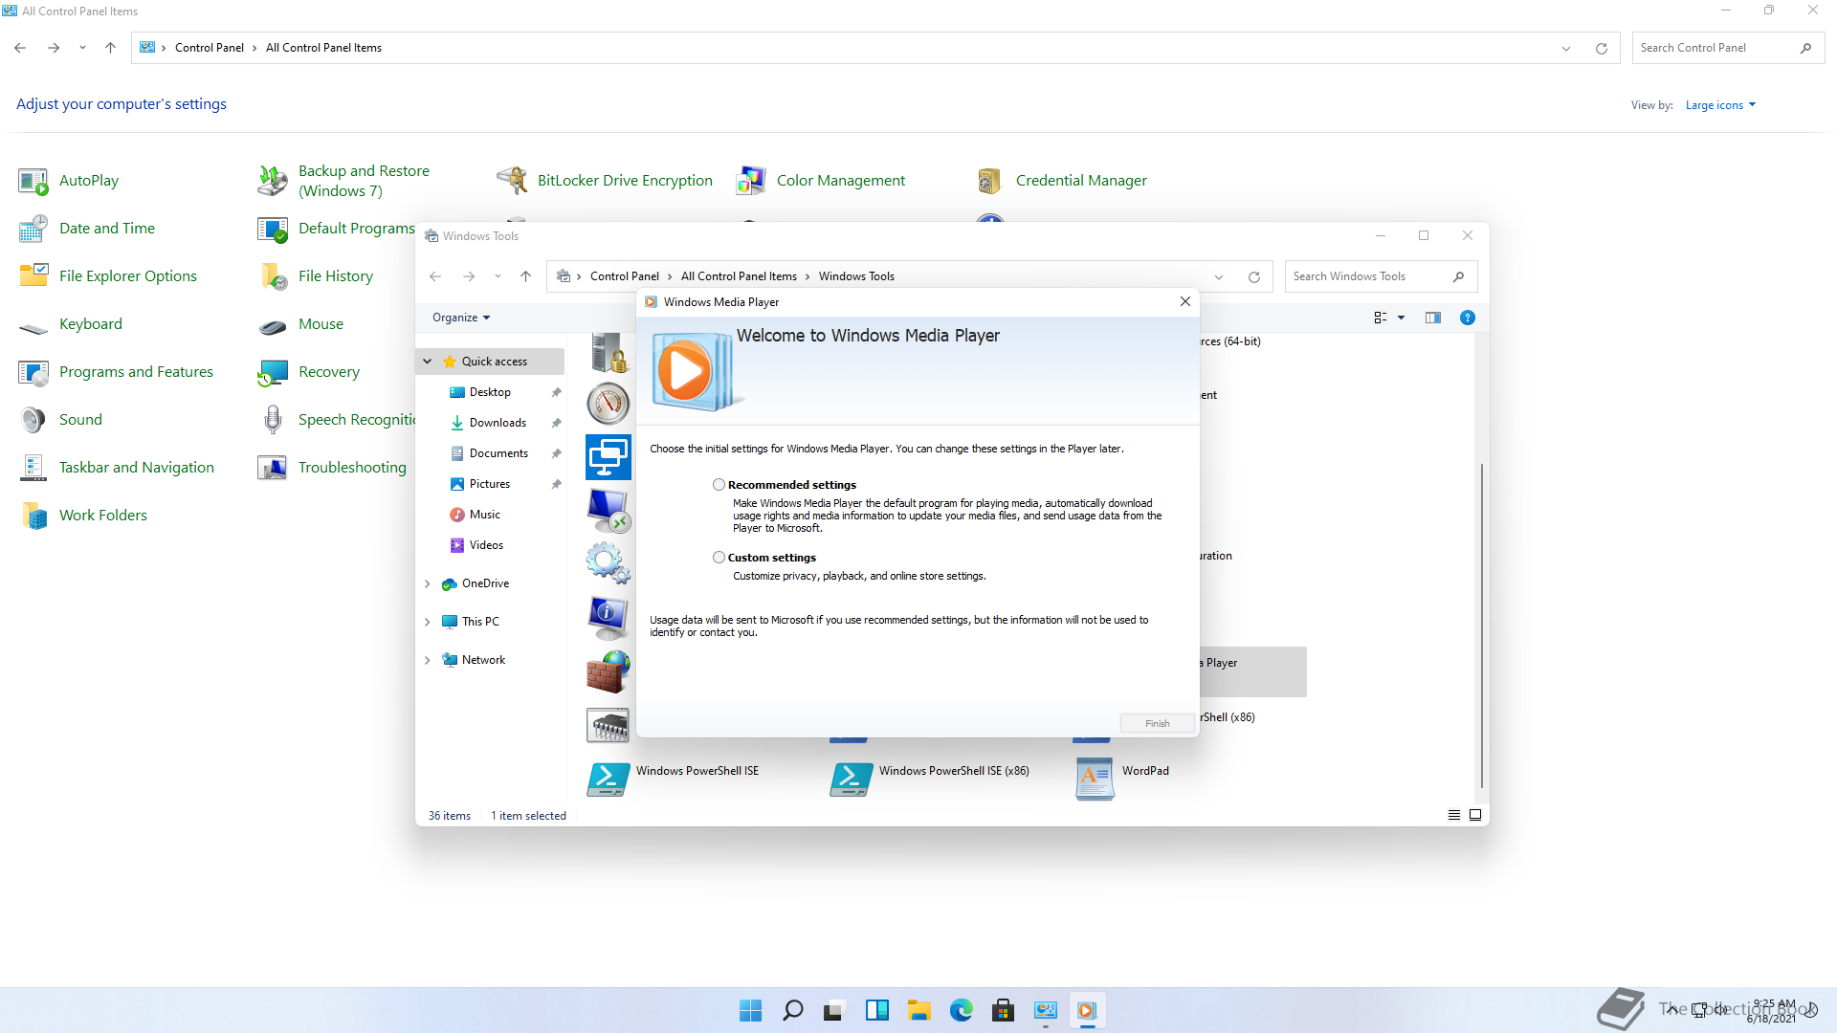Open Help in Windows Tools
This screenshot has width=1837, height=1033.
(1468, 318)
